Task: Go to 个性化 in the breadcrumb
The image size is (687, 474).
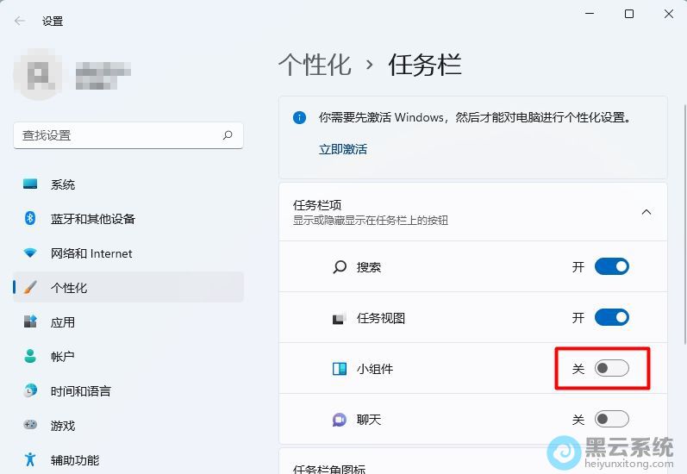Action: coord(315,65)
